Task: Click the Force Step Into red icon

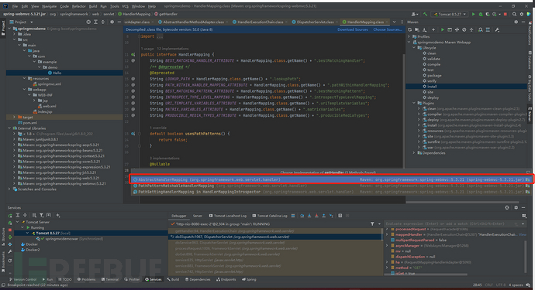Action: [316, 216]
